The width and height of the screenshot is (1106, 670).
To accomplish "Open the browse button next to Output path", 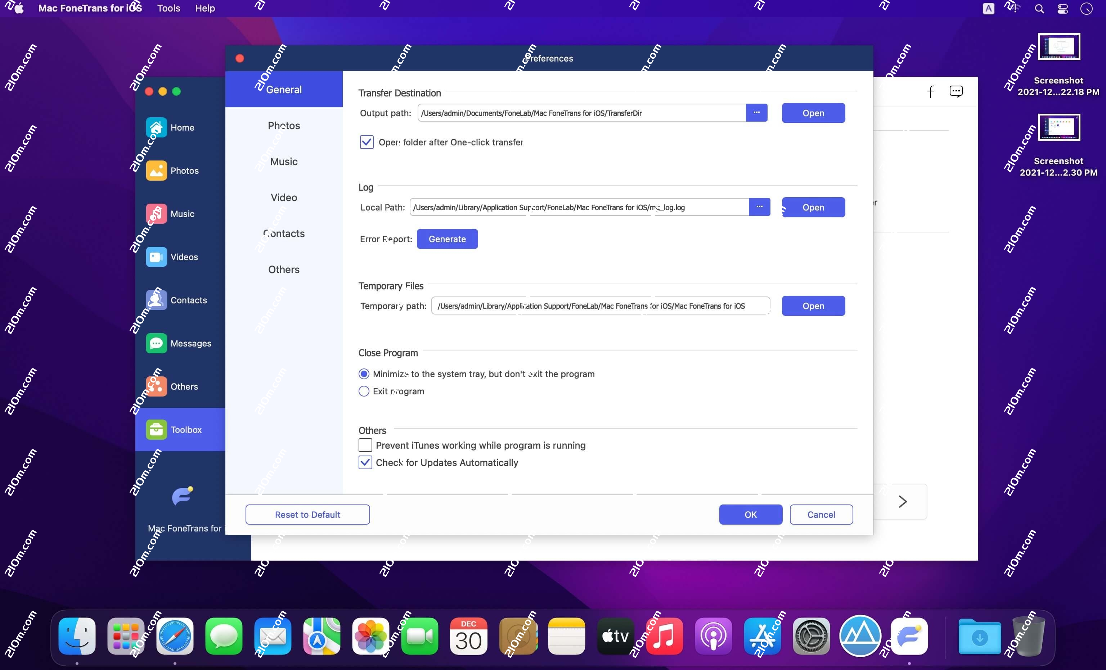I will coord(756,113).
